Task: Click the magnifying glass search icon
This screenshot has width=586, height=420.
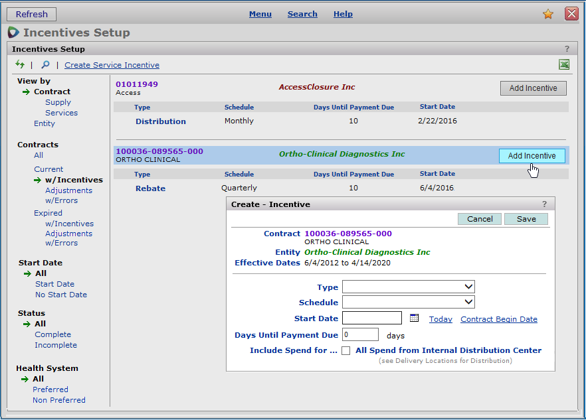Action: (x=45, y=64)
